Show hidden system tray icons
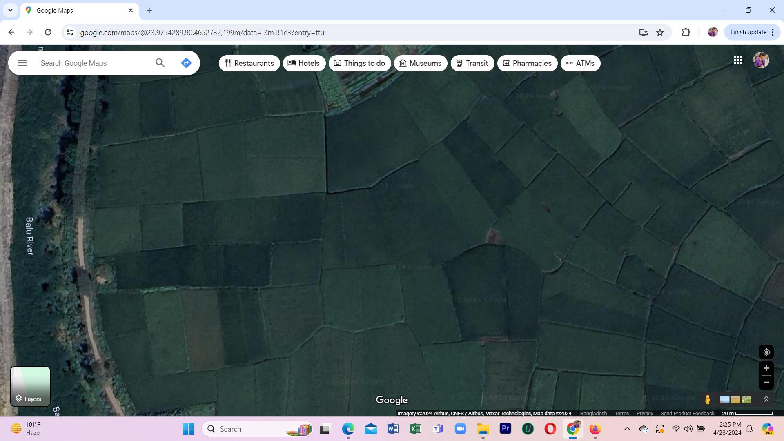The width and height of the screenshot is (784, 441). pyautogui.click(x=627, y=429)
